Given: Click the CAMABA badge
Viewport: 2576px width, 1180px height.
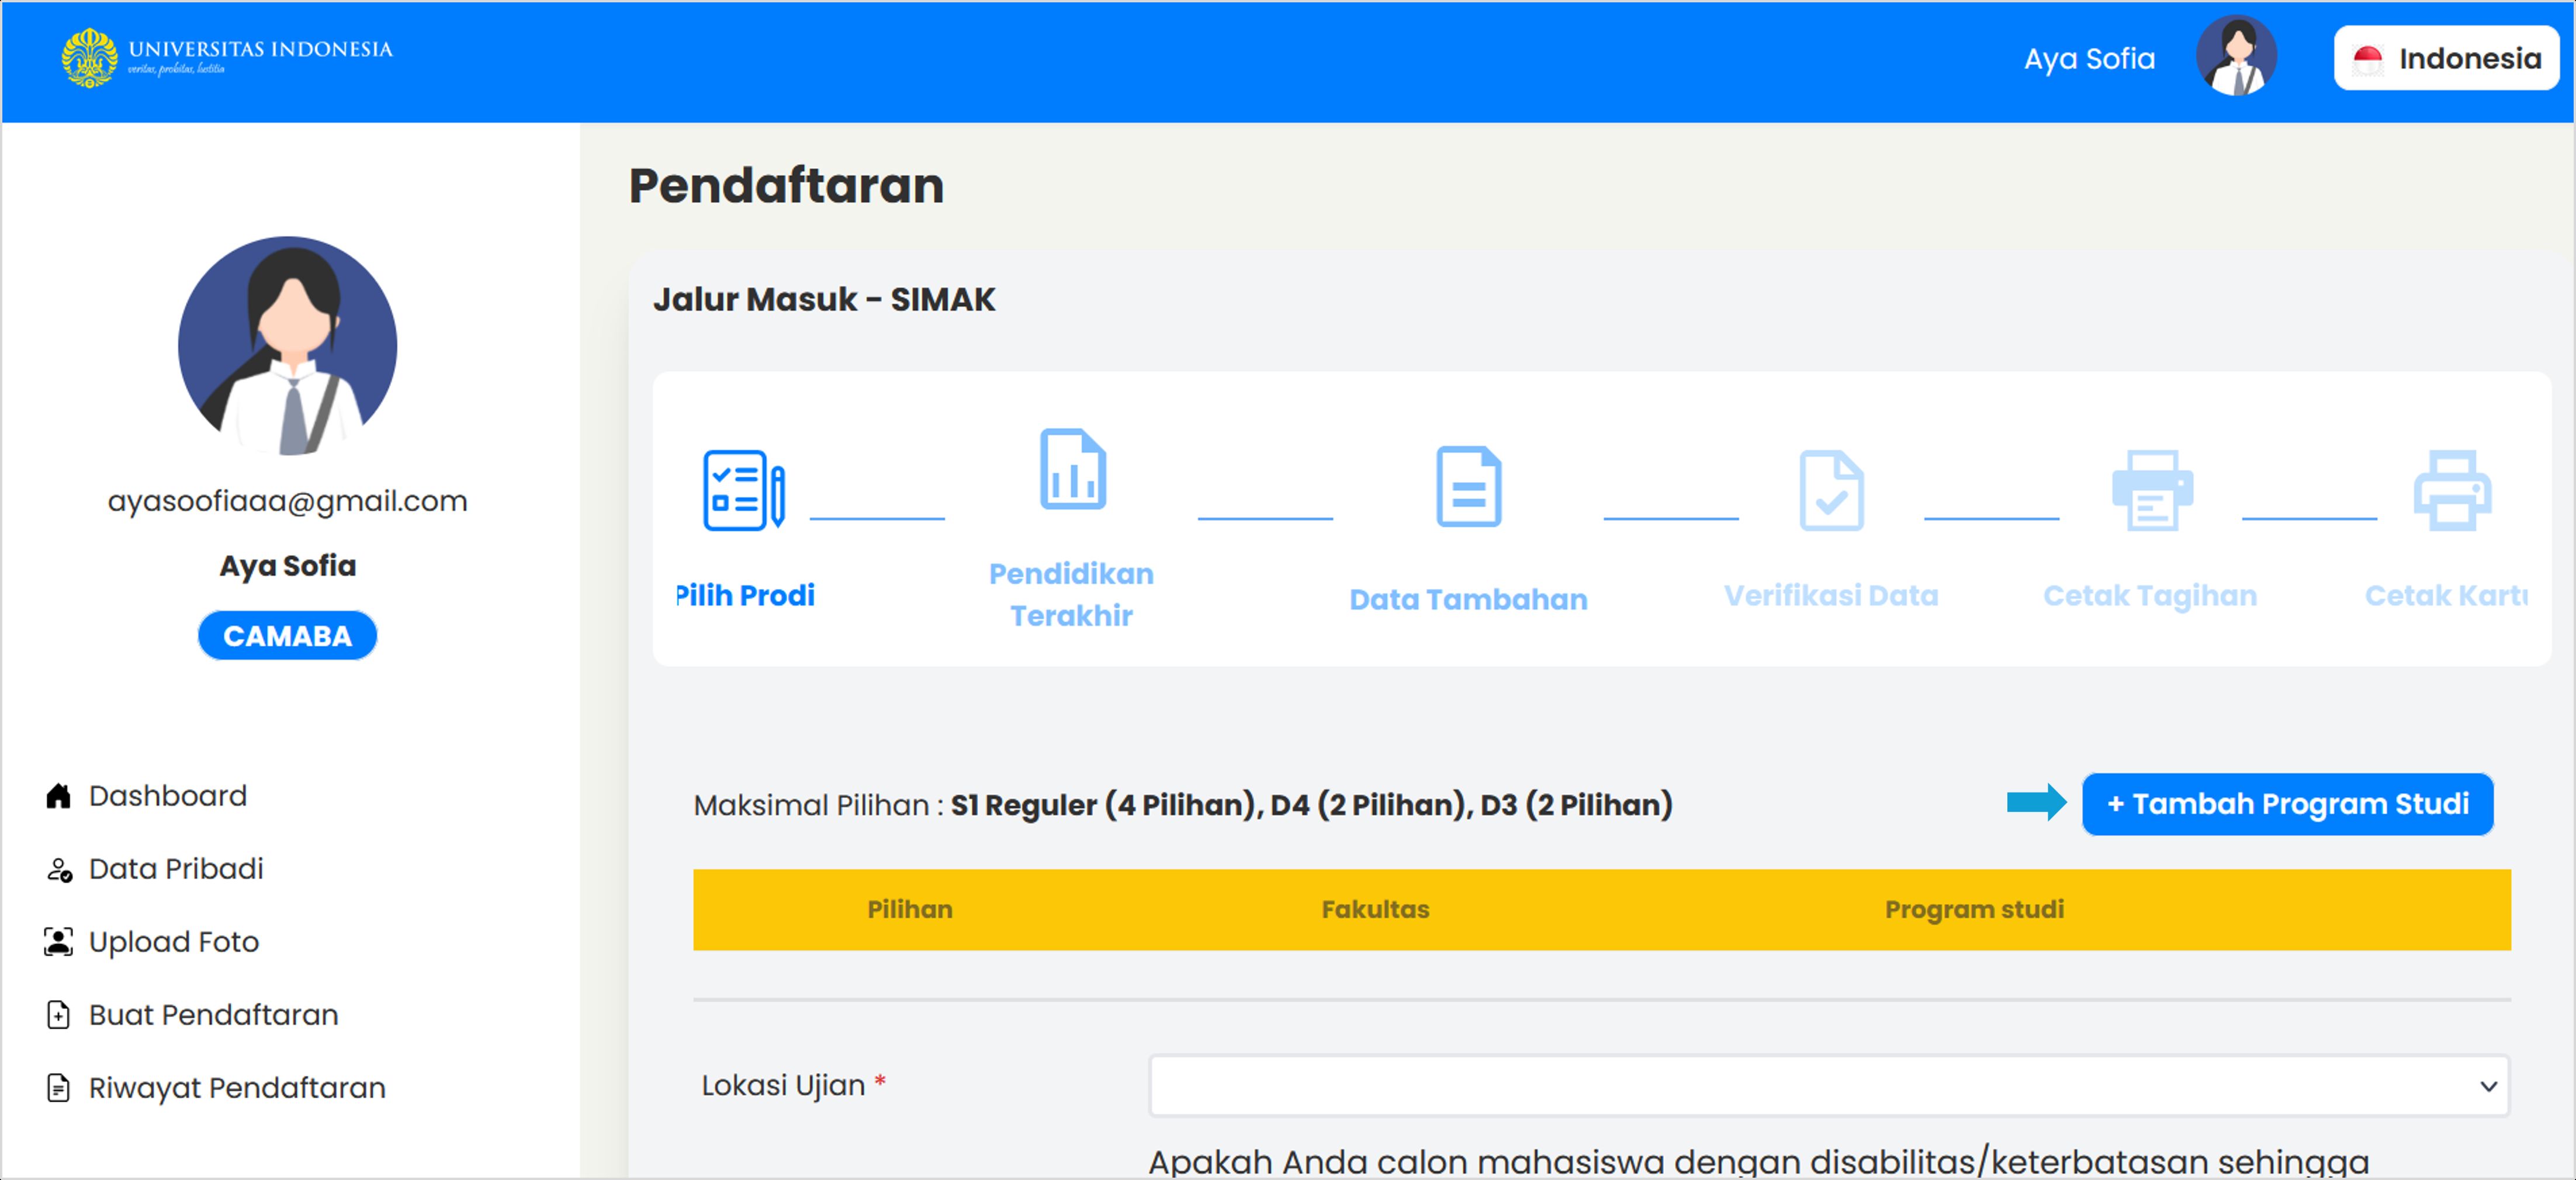Looking at the screenshot, I should 287,636.
